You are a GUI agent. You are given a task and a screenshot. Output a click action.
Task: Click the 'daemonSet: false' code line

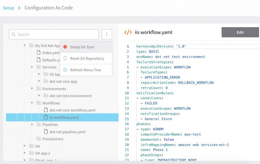[x=157, y=139]
